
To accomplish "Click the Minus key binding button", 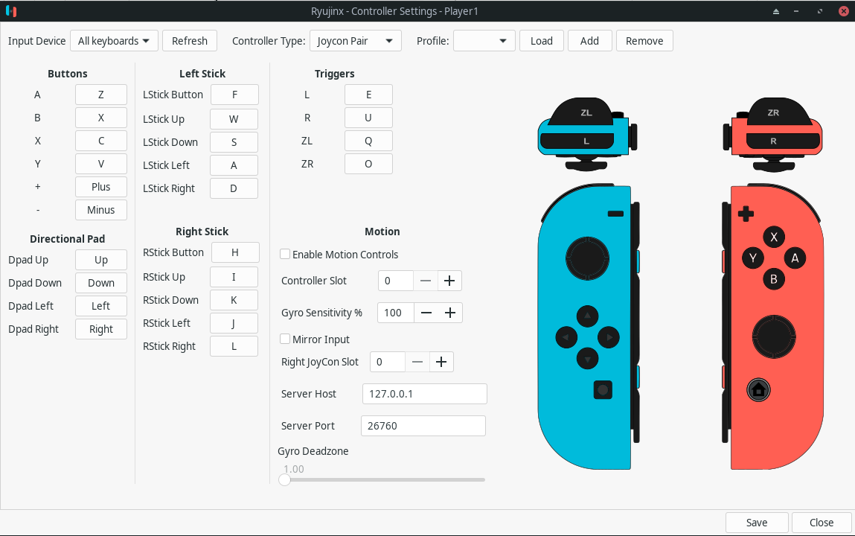I will (101, 210).
